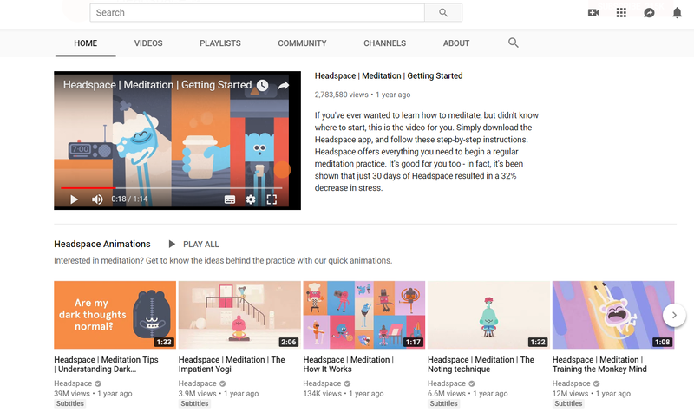Viewport: 694px width, 412px height.
Task: Click the PLAY ALL text button
Action: [201, 245]
